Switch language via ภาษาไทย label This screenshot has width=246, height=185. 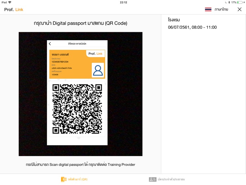click(x=221, y=10)
